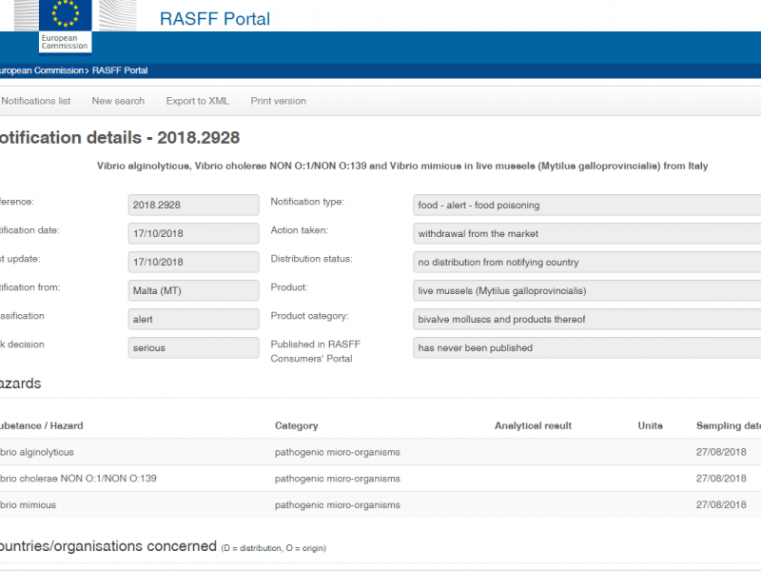This screenshot has height=571, width=761.
Task: Click the Analytical result column header
Action: [533, 425]
